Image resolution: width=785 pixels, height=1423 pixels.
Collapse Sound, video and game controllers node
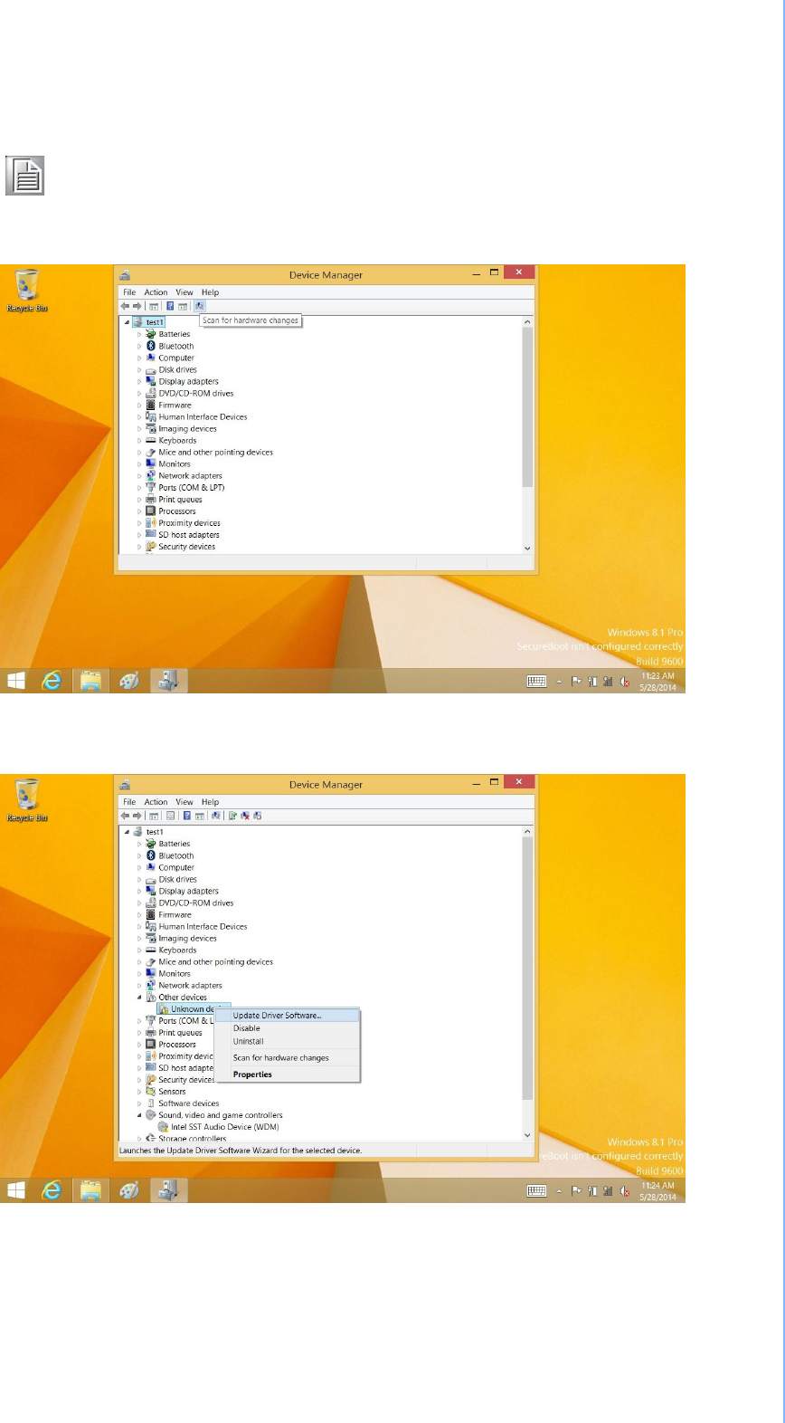[x=139, y=1115]
